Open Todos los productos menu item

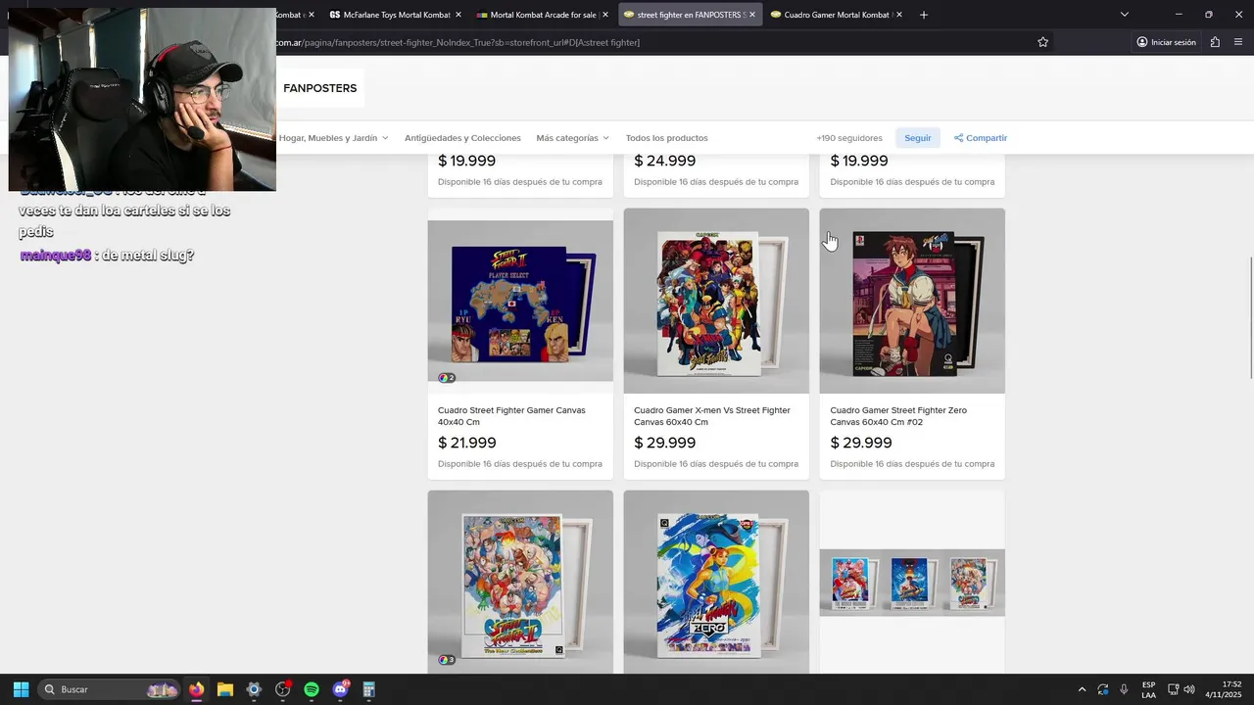666,138
